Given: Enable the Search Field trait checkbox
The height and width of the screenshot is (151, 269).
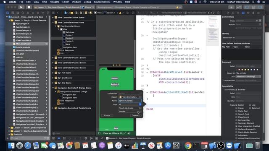Looking at the screenshot, I should (237, 114).
